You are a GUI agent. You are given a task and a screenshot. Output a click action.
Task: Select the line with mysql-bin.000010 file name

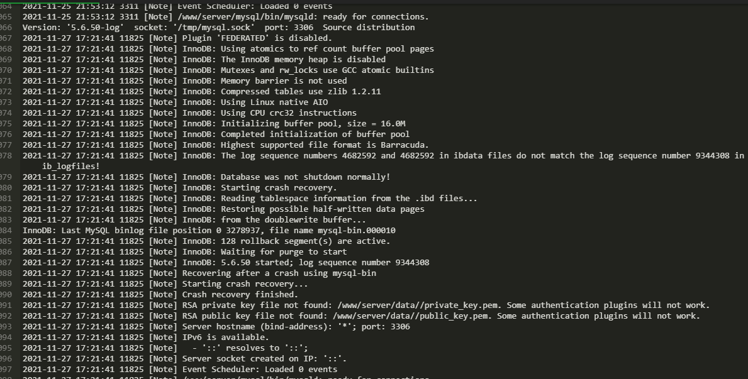[x=209, y=230]
